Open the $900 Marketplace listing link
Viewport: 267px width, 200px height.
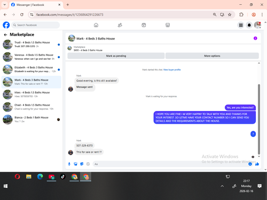[88, 50]
